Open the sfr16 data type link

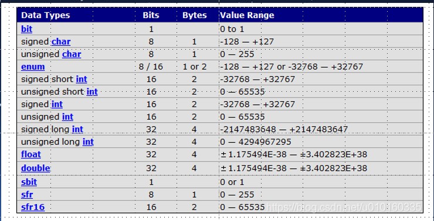coord(33,207)
